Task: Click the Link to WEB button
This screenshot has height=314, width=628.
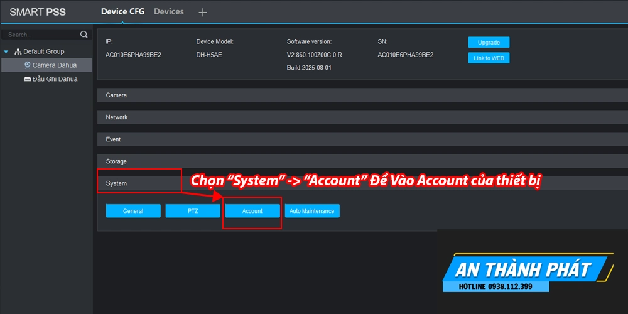Action: pos(489,58)
